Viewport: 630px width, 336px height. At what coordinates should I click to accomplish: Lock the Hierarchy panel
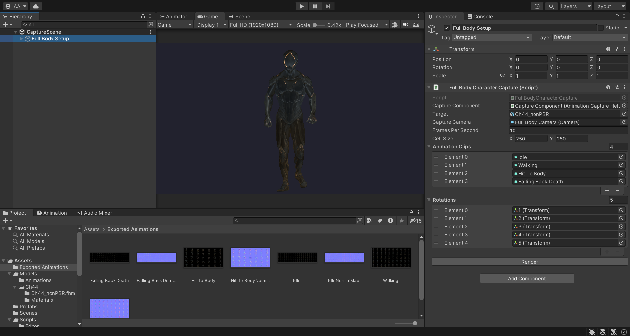(143, 16)
